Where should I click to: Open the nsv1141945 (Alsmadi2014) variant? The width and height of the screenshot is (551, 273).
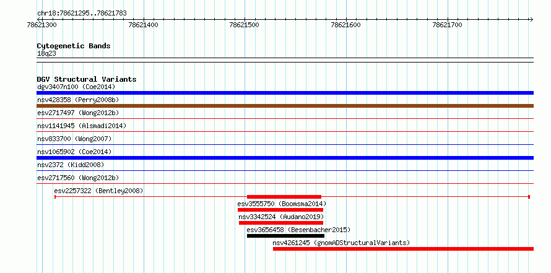[82, 126]
